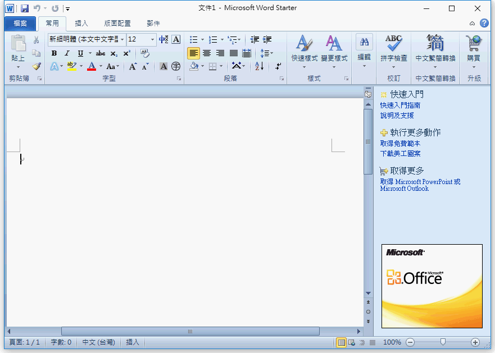
Task: Open the Word Help question mark icon
Action: (484, 23)
